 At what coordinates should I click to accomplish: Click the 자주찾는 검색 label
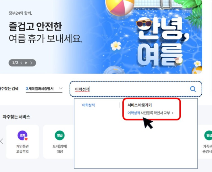[9, 89]
